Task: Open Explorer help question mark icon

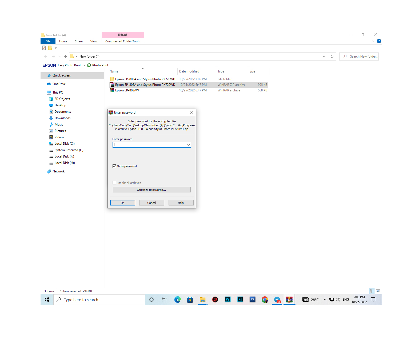Action: click(379, 41)
